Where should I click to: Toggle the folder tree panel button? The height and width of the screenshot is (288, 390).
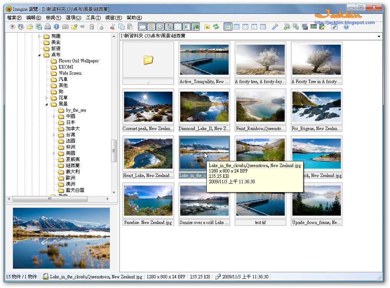[x=151, y=27]
